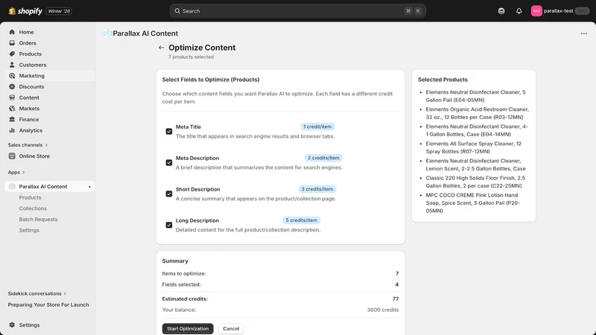The width and height of the screenshot is (596, 335).
Task: Click the Parallax AI Content app icon in sidebar
Action: coord(12,187)
